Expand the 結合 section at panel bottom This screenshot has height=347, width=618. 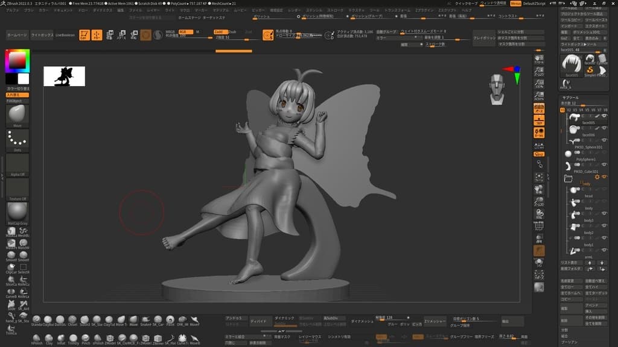pyautogui.click(x=565, y=336)
